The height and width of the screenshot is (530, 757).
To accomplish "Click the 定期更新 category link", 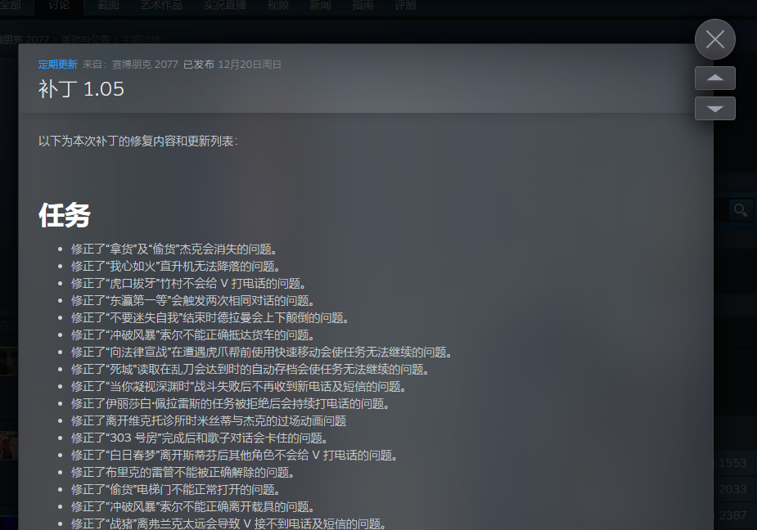I will [x=57, y=64].
